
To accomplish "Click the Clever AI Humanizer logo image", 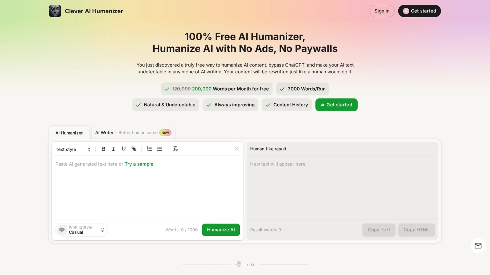I will point(55,11).
